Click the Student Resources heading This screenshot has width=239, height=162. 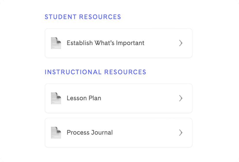[x=83, y=17]
